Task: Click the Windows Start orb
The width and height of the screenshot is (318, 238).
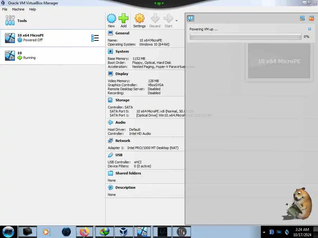Action: (x=8, y=232)
